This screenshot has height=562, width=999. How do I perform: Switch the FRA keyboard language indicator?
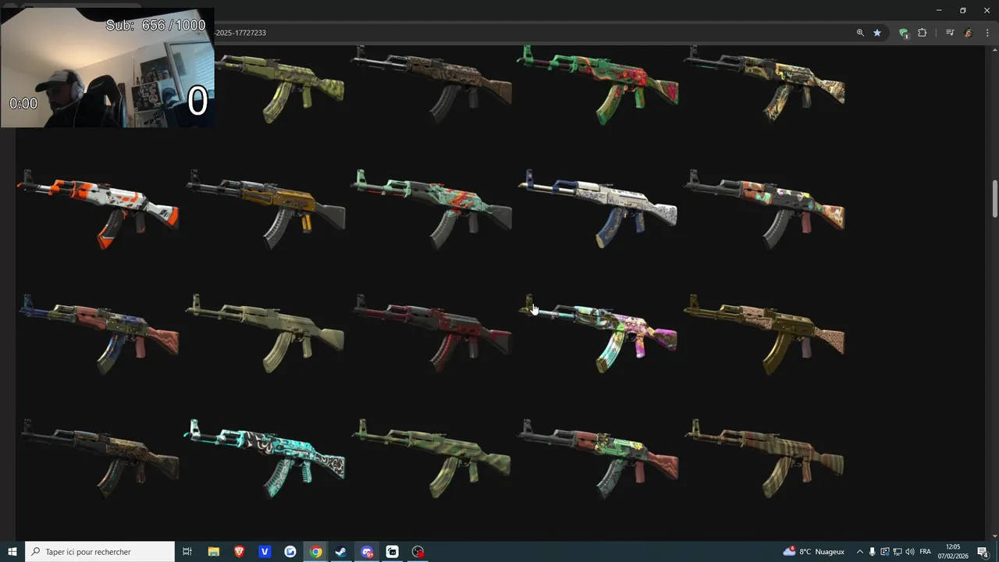pos(926,552)
